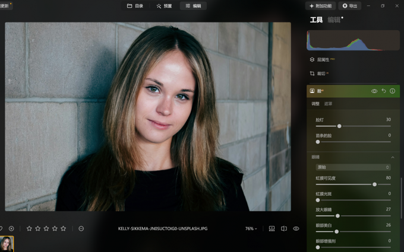
Task: Click the 更新 update button at top left
Action: (5, 6)
